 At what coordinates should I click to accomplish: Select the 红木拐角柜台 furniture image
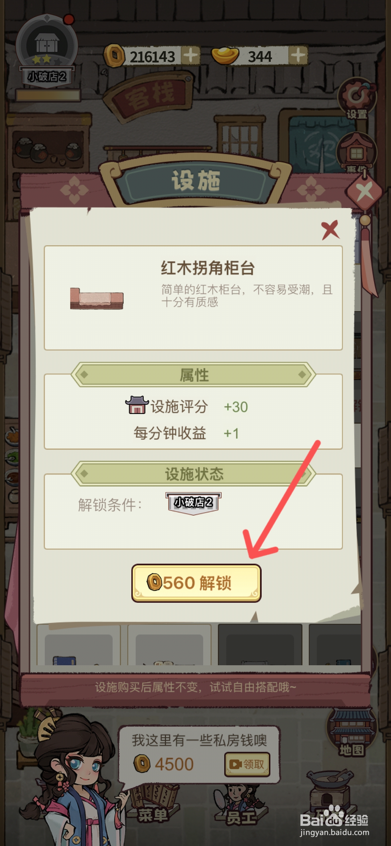coord(97,298)
